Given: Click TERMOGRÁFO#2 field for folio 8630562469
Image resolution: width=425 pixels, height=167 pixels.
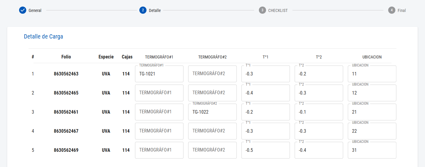Looking at the screenshot, I should (212, 150).
